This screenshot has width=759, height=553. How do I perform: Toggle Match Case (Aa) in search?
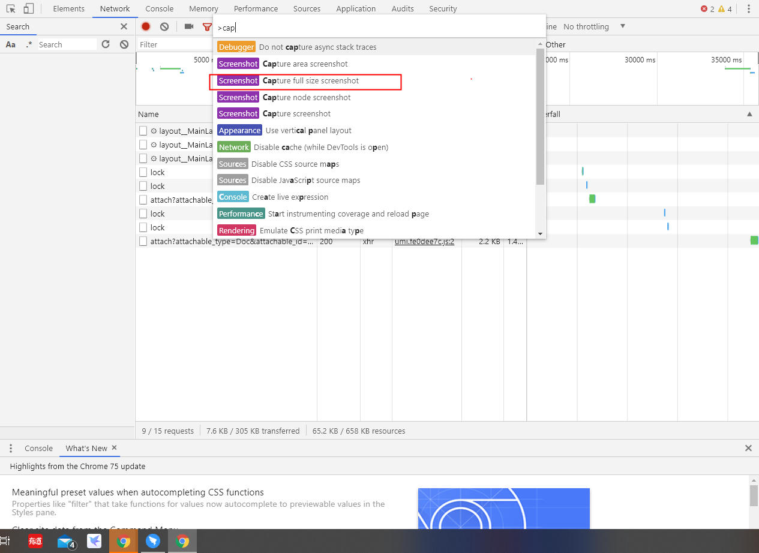point(11,44)
